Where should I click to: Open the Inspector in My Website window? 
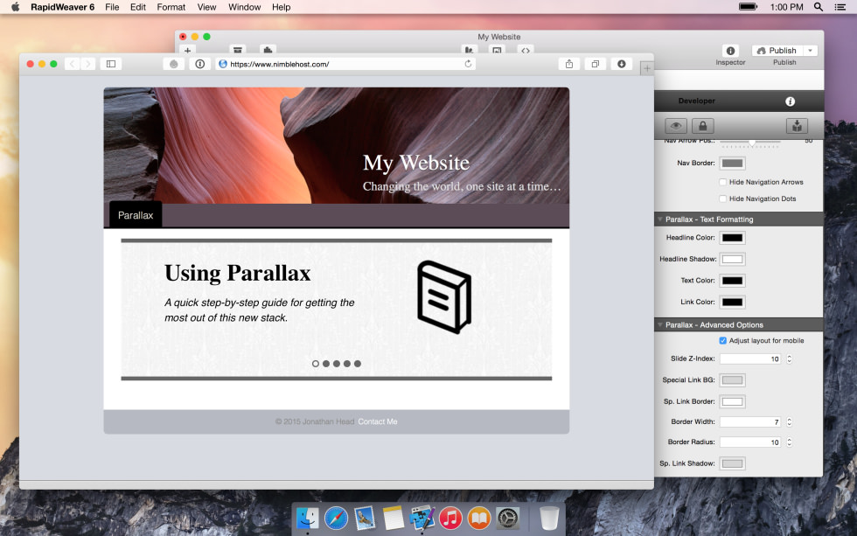pyautogui.click(x=730, y=51)
